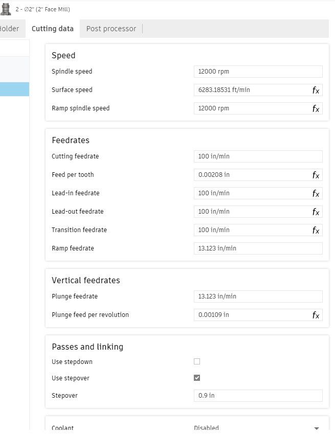335x434 pixels.
Task: Open Surface speed fx expression icon
Action: coord(316,90)
